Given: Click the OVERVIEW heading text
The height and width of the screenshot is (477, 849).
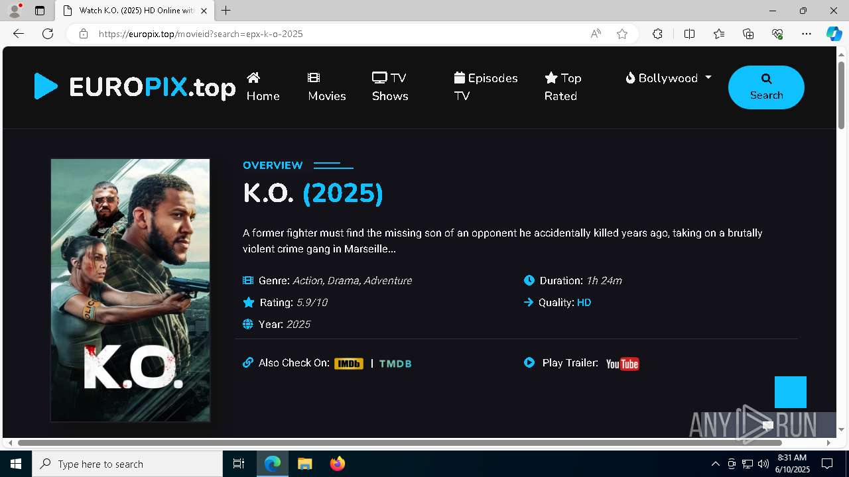Looking at the screenshot, I should pos(273,165).
